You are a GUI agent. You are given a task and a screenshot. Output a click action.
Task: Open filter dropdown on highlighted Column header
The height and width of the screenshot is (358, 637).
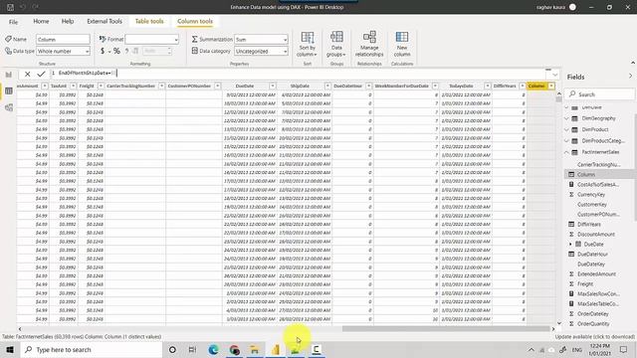[551, 87]
